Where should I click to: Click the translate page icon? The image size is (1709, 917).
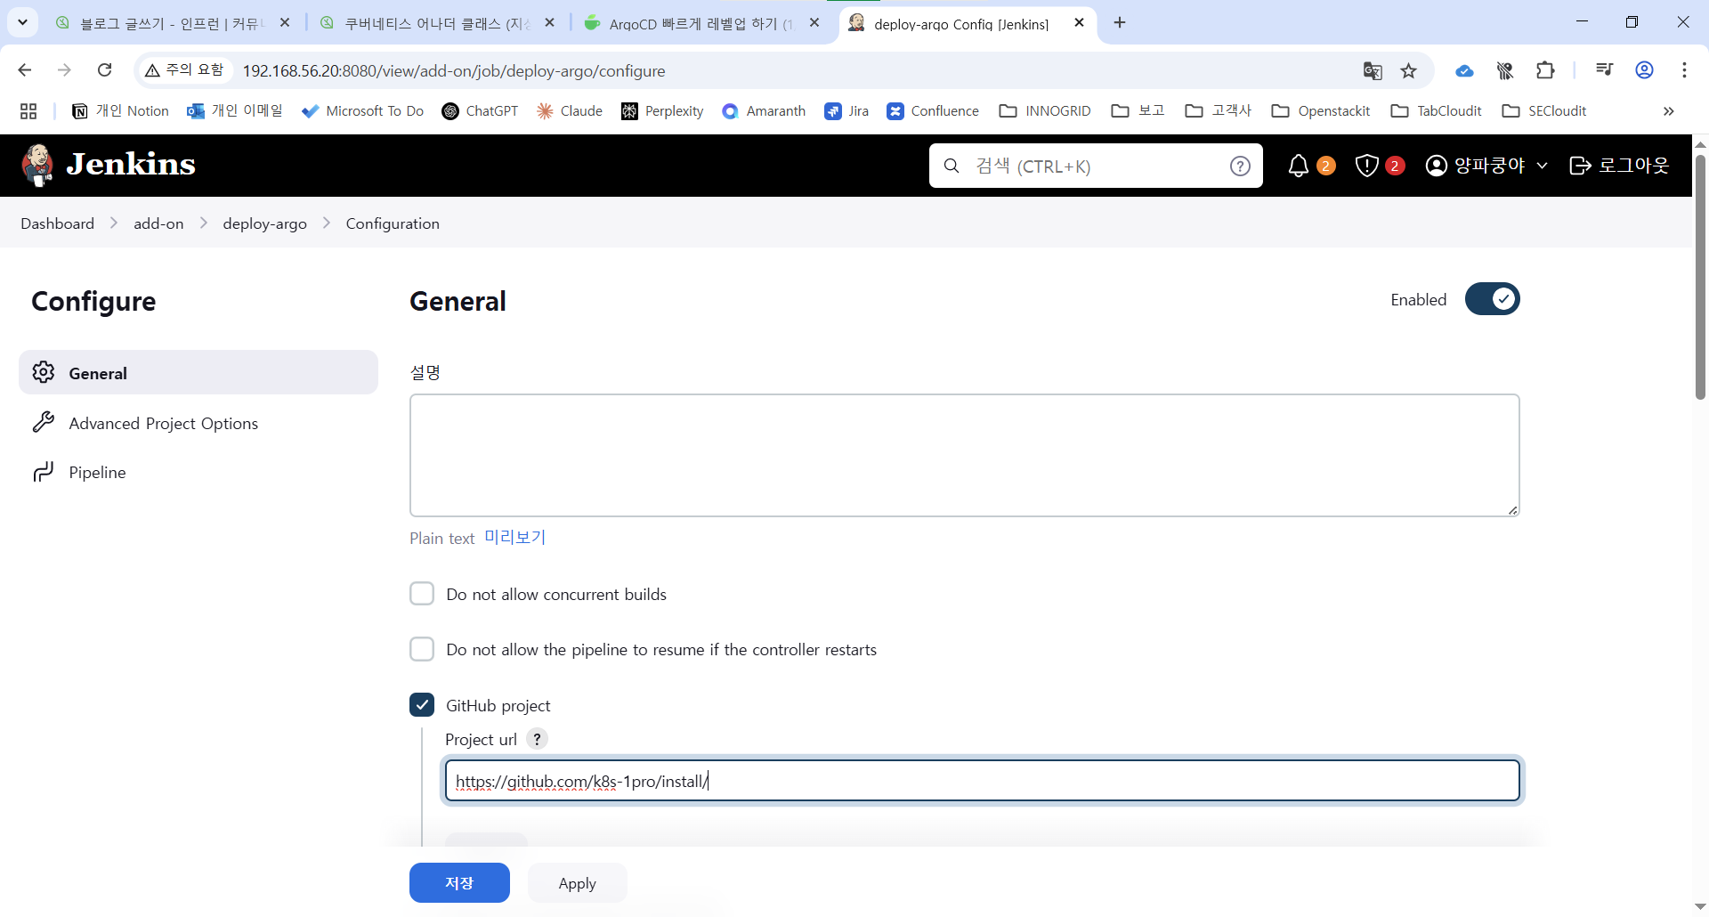coord(1373,70)
